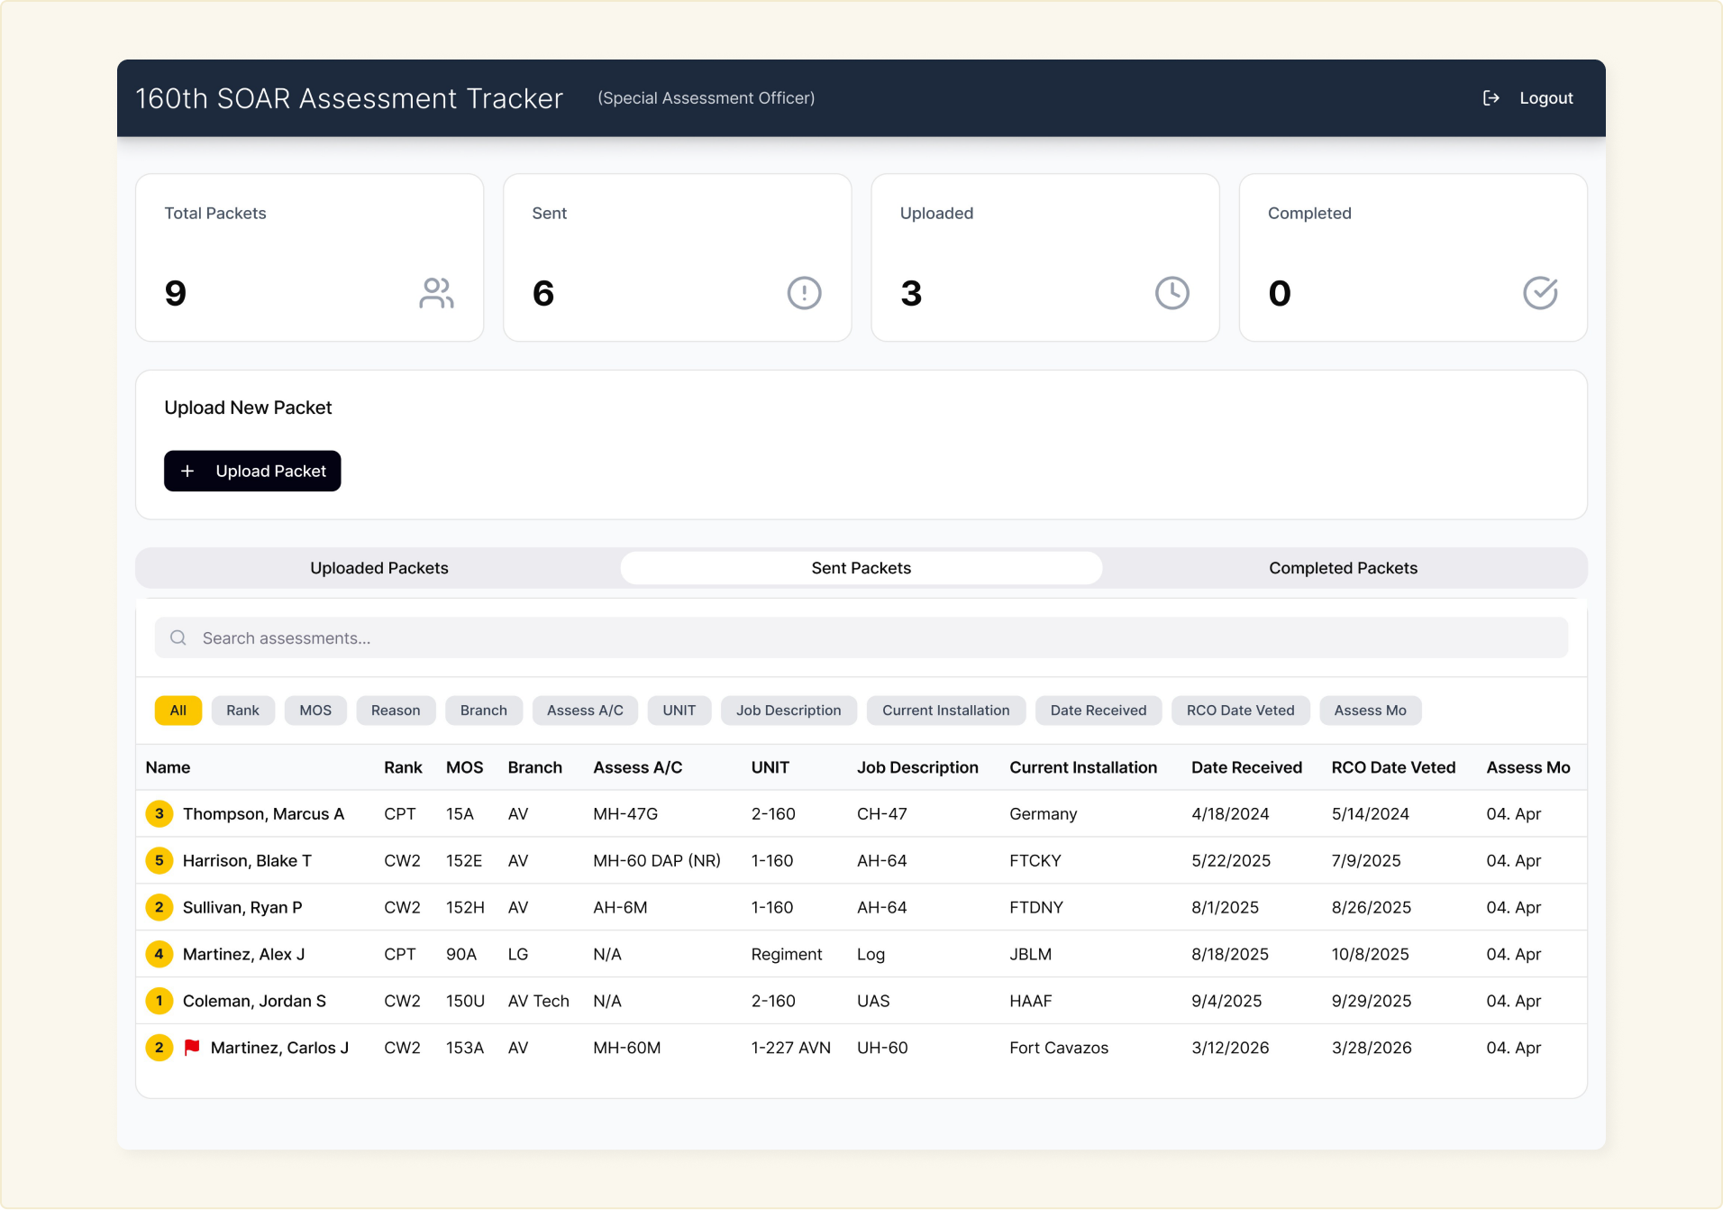
Task: Toggle the Reason filter chip
Action: [x=396, y=710]
